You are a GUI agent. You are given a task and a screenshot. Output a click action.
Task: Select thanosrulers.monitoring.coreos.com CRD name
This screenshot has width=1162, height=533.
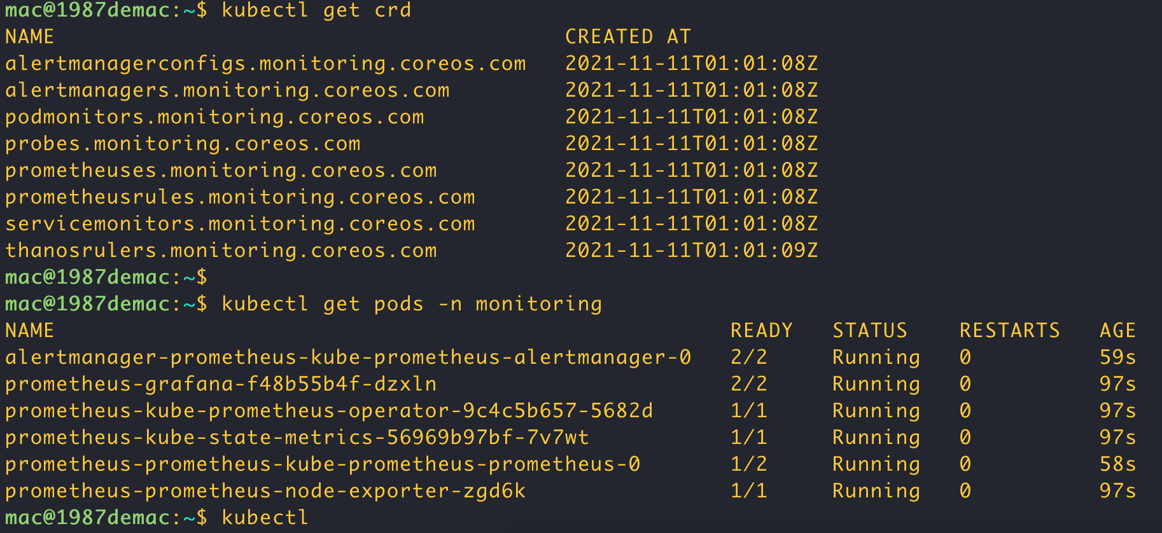pyautogui.click(x=221, y=251)
